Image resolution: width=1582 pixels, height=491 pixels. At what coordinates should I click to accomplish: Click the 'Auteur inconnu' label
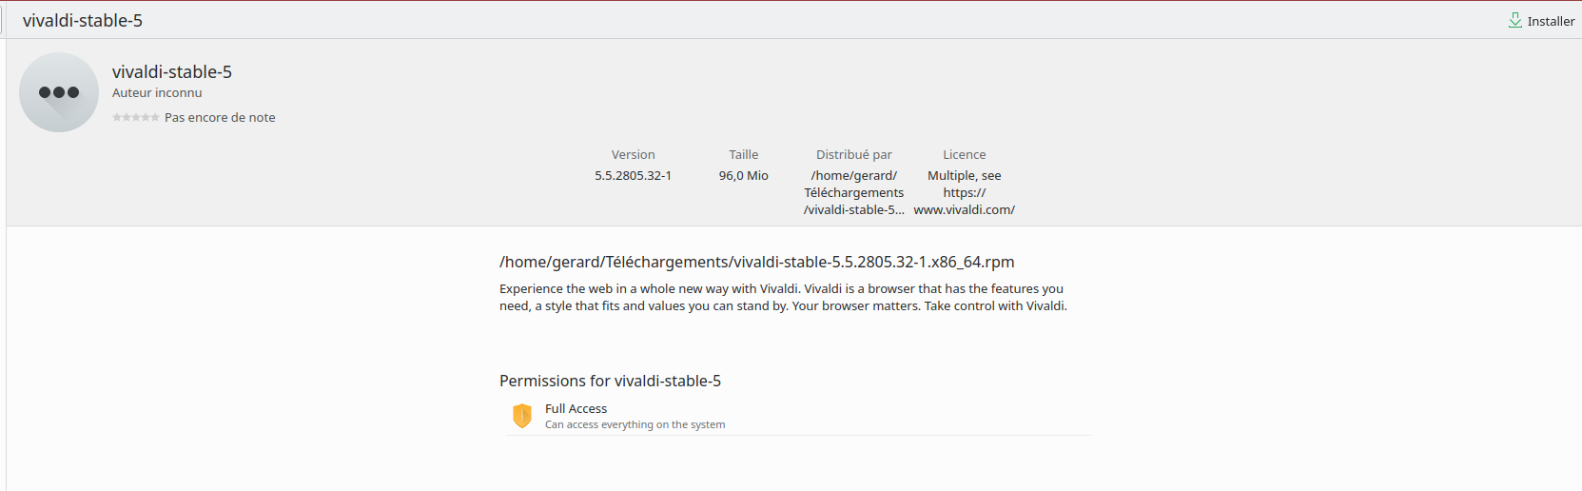(x=157, y=93)
